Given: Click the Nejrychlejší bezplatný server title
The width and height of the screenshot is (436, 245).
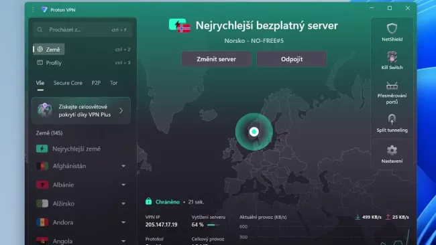Looking at the screenshot, I should click(x=267, y=25).
